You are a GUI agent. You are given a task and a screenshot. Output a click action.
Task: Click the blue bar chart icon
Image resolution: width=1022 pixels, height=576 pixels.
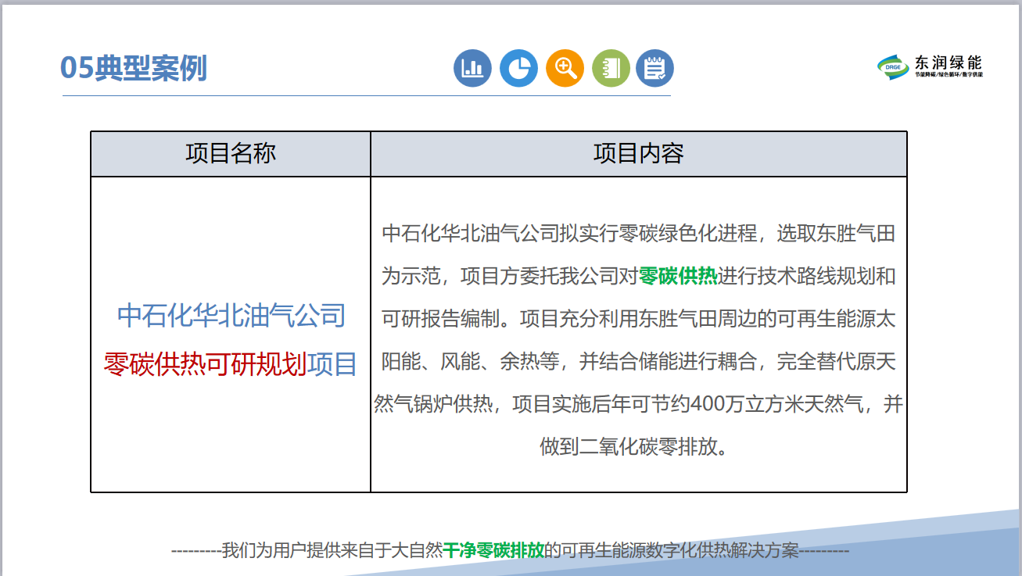[x=472, y=68]
